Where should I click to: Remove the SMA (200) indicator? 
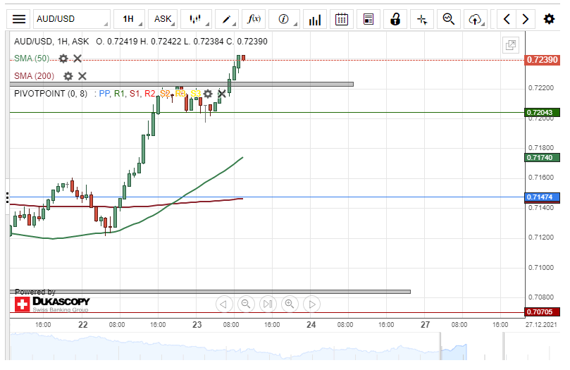tap(82, 76)
